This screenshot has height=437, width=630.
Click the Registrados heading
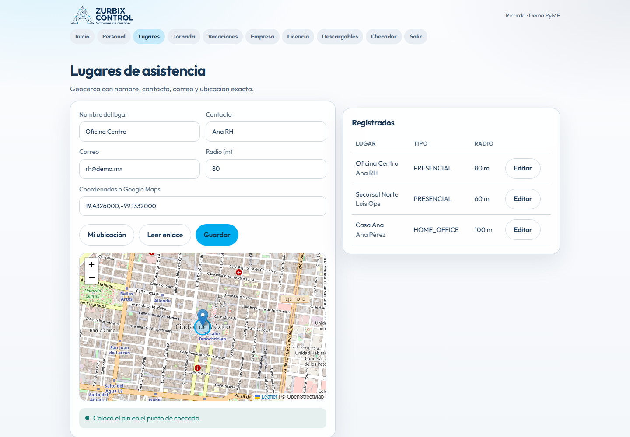(x=373, y=123)
